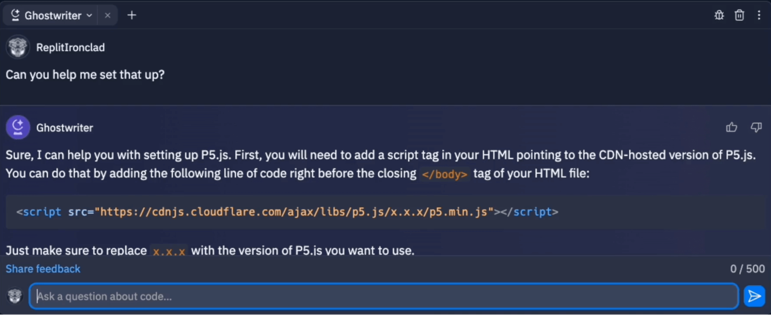The height and width of the screenshot is (315, 771).
Task: Click the trash clear-chat icon
Action: click(739, 15)
